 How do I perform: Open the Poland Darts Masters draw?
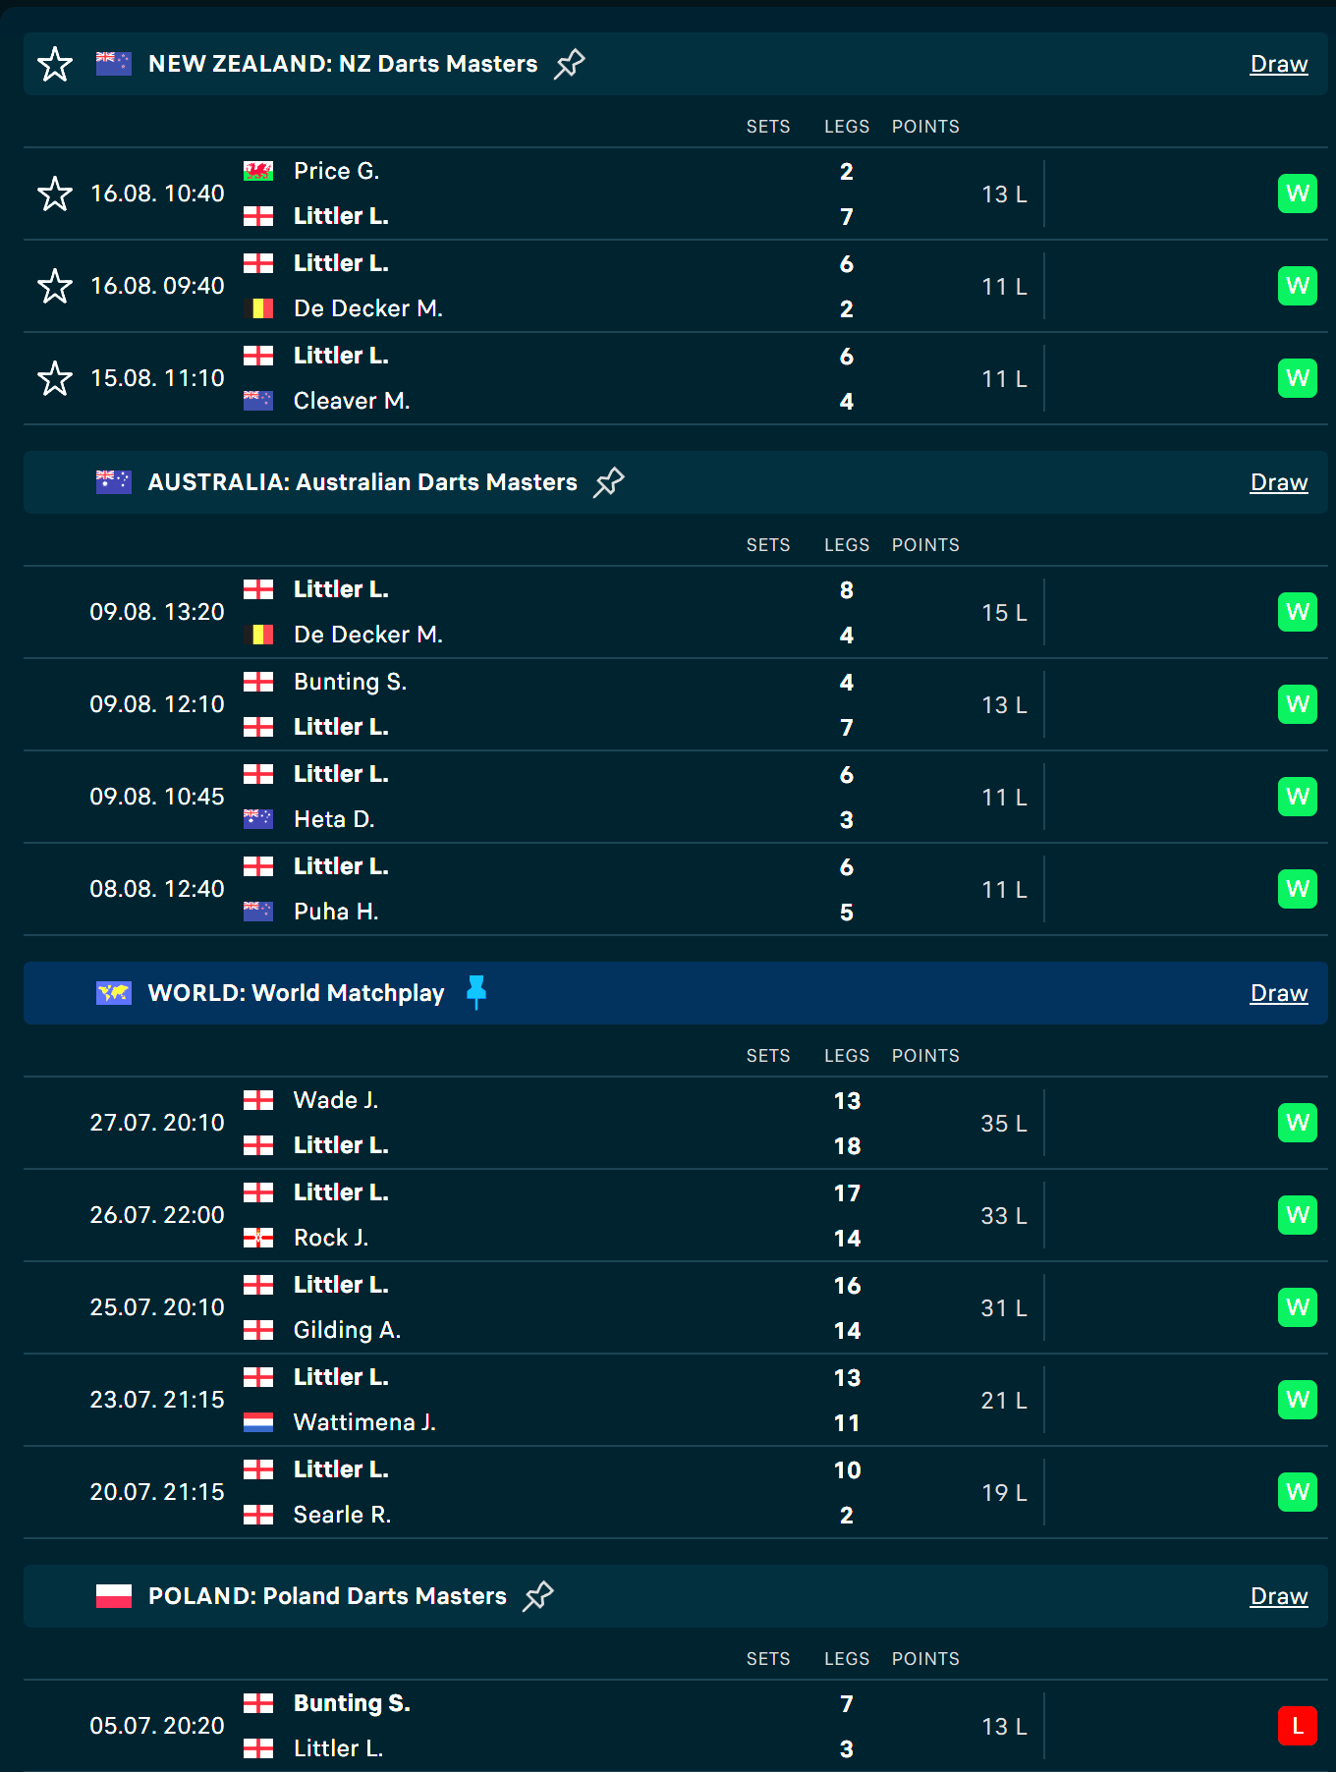pyautogui.click(x=1278, y=1597)
